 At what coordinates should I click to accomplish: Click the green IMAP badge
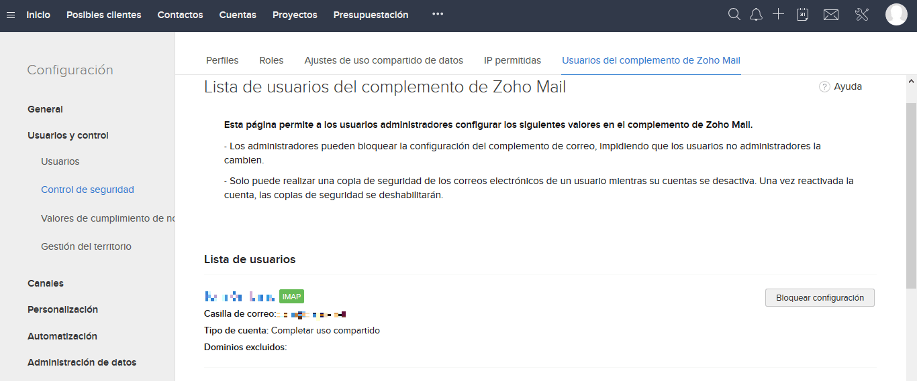tap(292, 297)
